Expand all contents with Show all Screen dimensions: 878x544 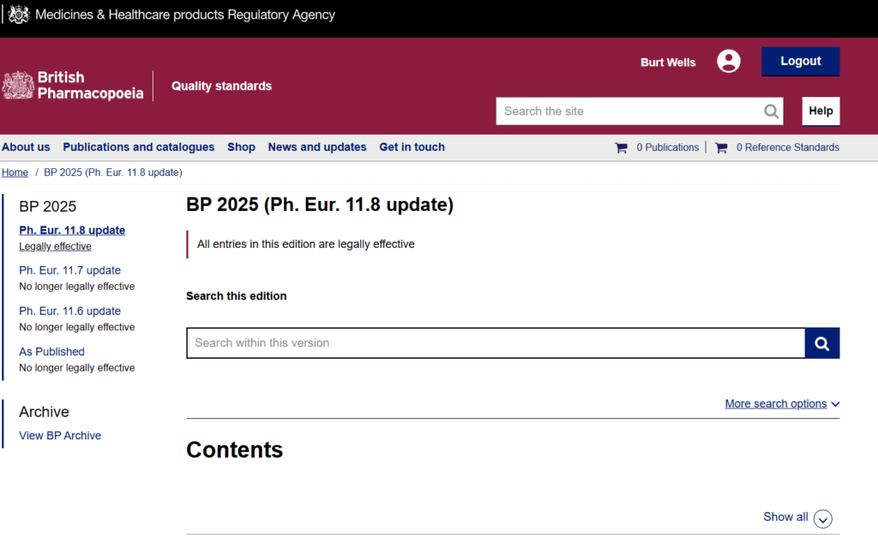click(785, 517)
